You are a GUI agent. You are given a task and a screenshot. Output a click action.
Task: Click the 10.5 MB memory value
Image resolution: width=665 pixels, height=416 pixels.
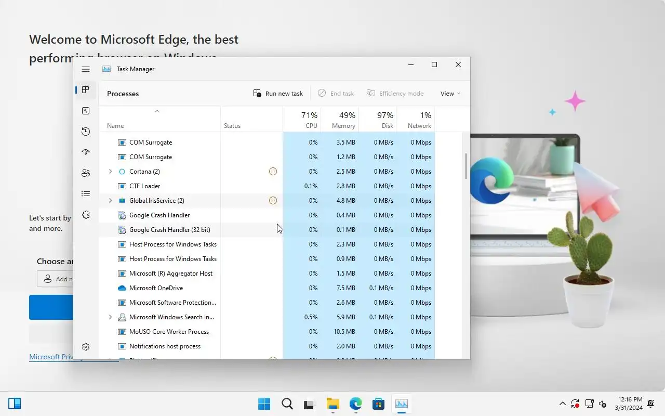tap(344, 331)
